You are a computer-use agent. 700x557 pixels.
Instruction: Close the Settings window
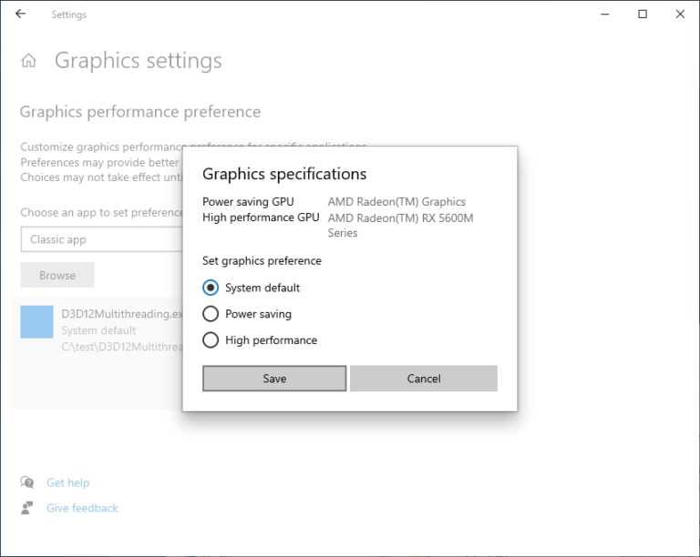680,15
